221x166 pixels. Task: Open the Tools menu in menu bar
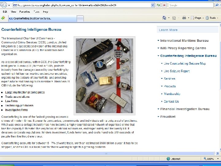pyautogui.click(x=37, y=12)
